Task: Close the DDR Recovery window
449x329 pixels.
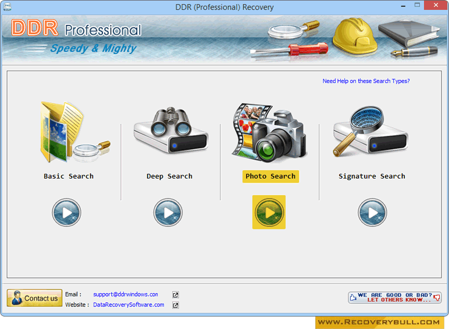Action: click(436, 5)
